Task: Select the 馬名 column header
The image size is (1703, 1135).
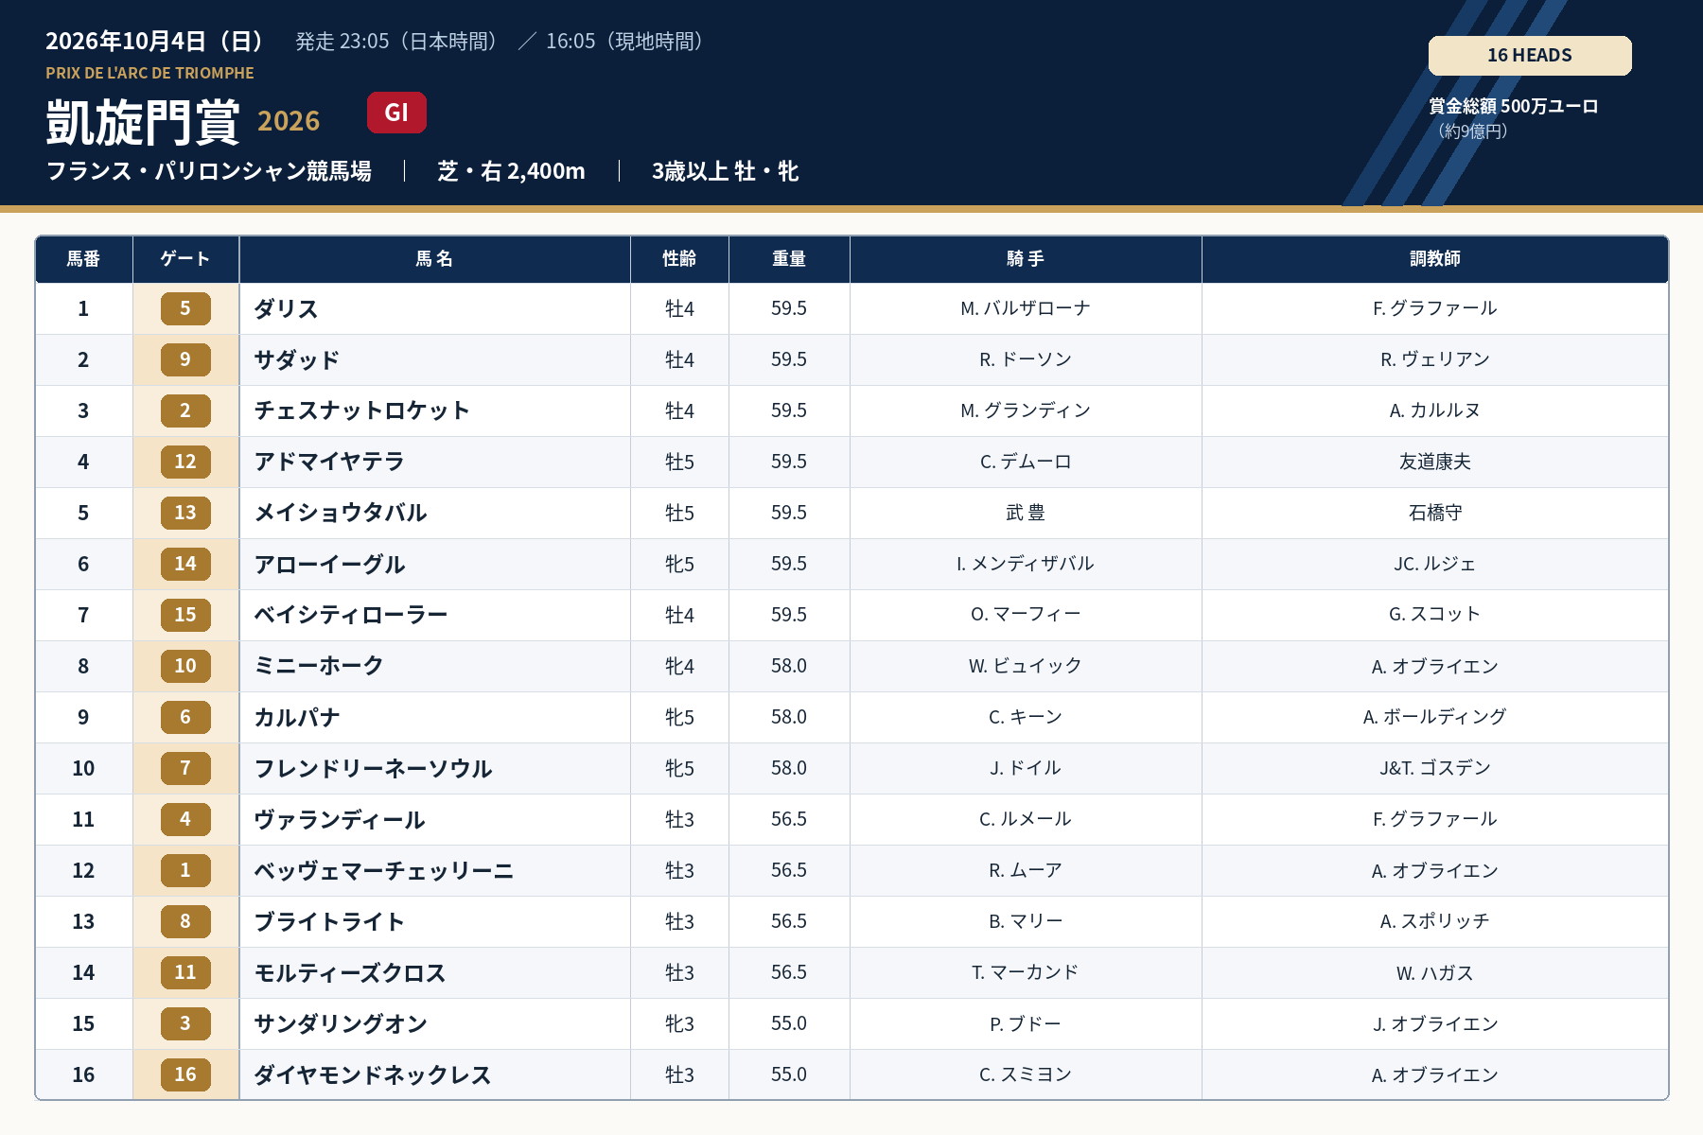Action: (434, 259)
